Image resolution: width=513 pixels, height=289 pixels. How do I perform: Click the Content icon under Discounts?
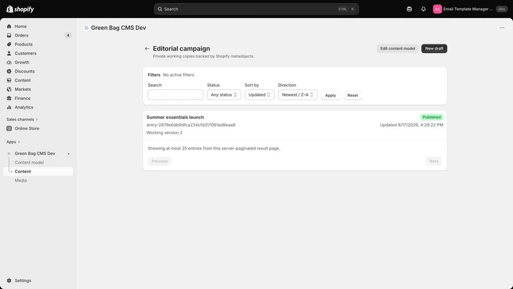coord(9,80)
